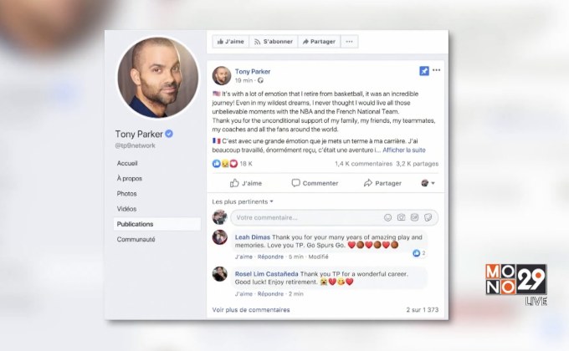Expand post text with Afficher la suite

click(404, 150)
